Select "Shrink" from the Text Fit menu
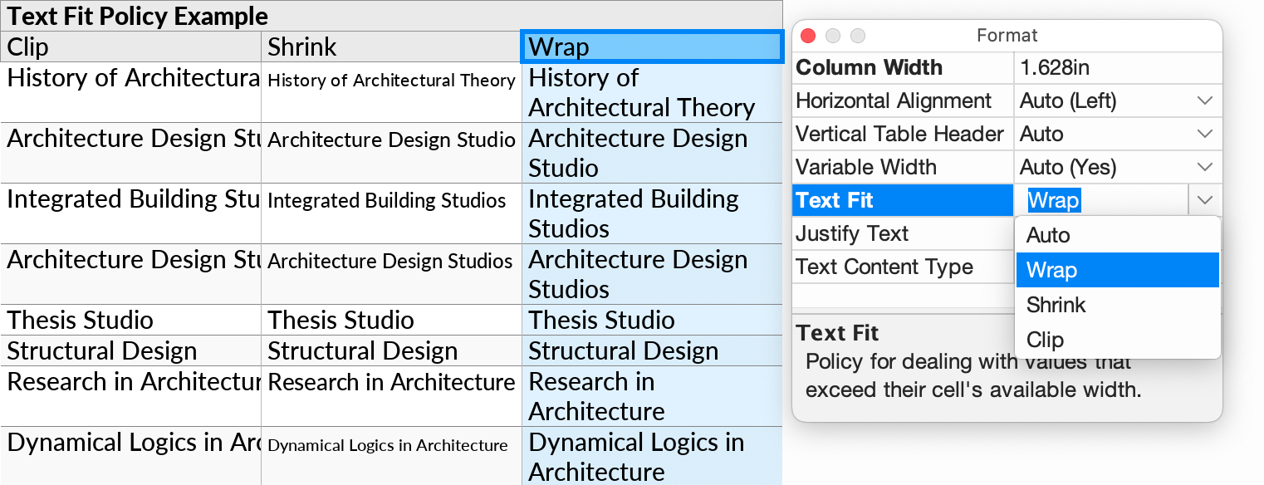The image size is (1264, 485). (x=1056, y=305)
